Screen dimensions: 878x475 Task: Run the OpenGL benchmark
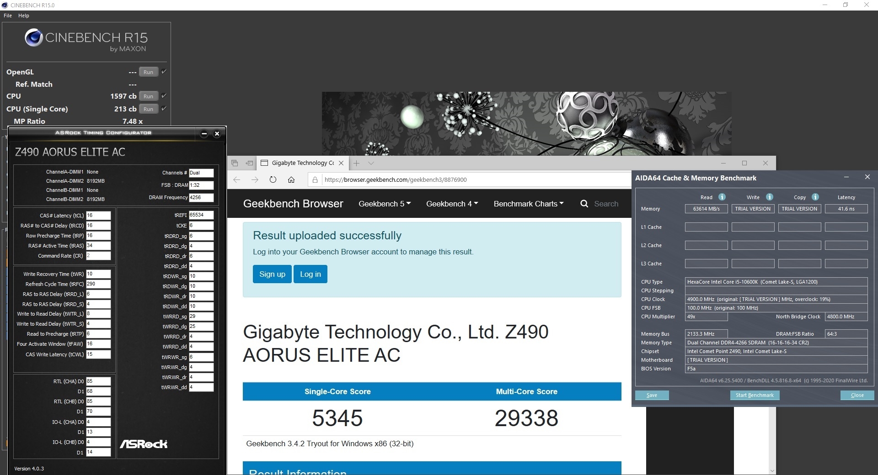tap(149, 72)
